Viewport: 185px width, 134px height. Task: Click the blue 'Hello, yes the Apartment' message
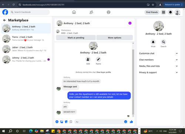(99, 96)
